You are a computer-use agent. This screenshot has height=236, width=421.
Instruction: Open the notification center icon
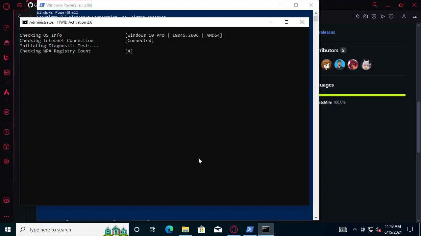pos(410,229)
